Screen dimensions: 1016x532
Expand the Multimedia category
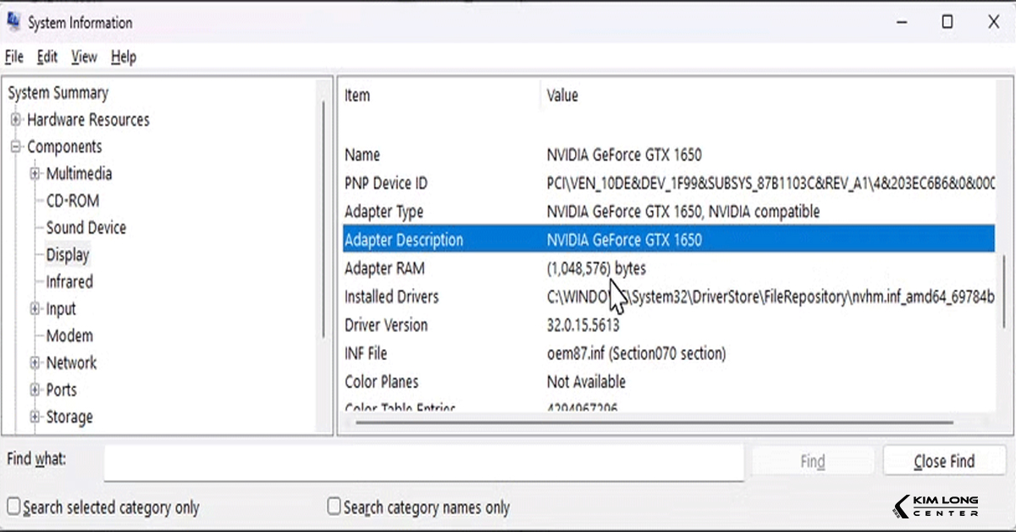coord(34,174)
